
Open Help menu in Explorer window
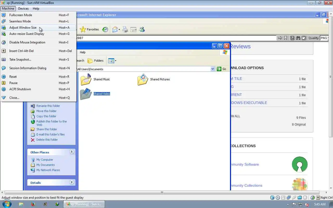82,52
